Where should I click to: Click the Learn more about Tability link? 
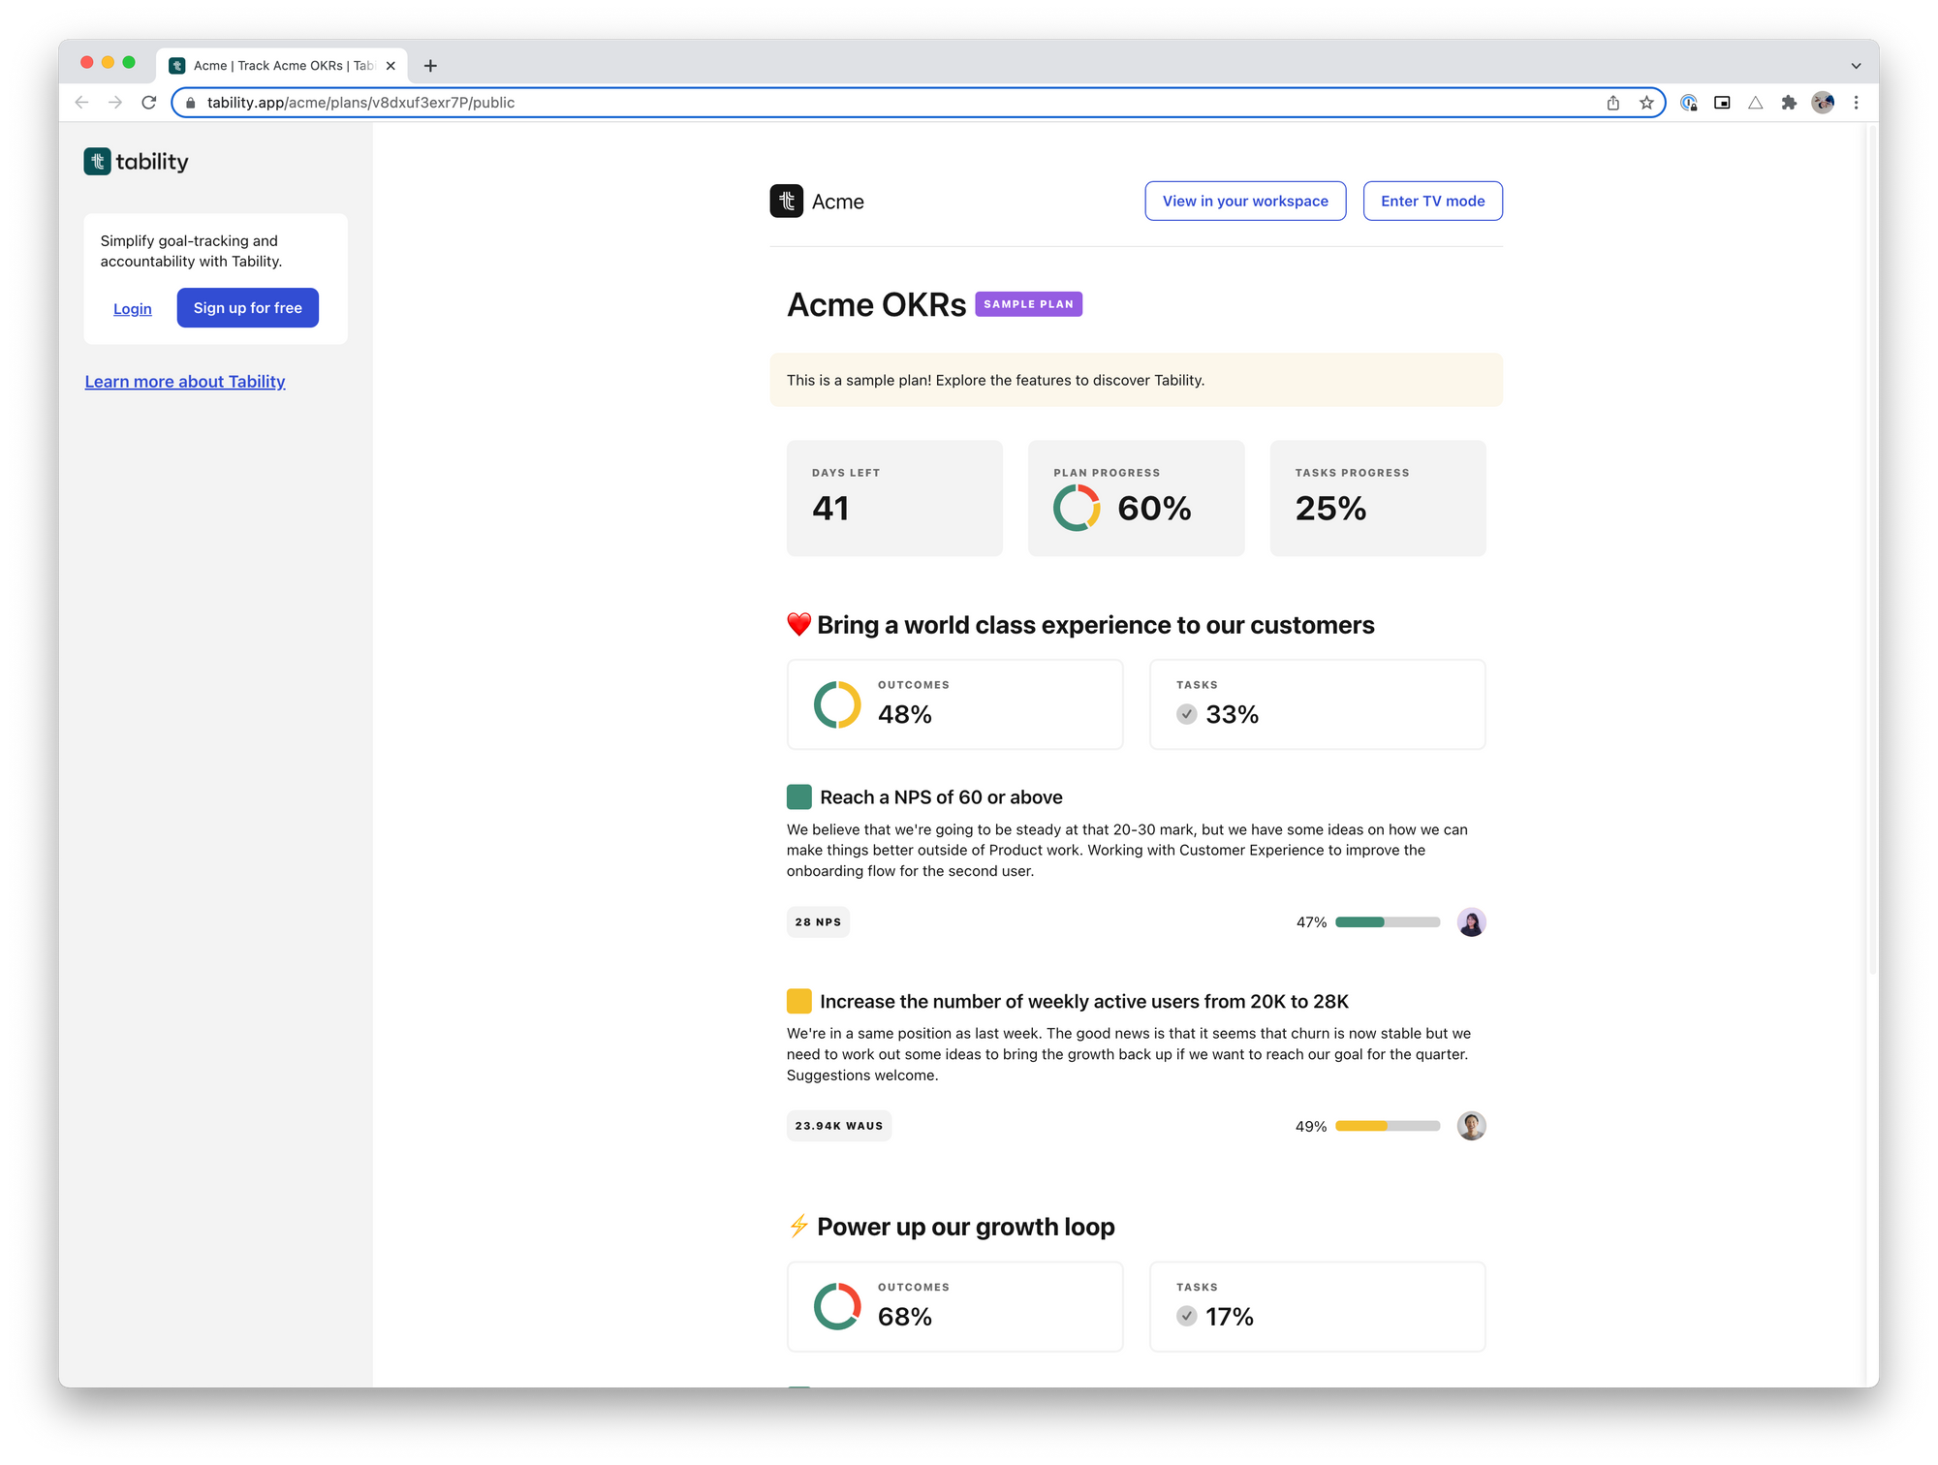[x=185, y=380]
